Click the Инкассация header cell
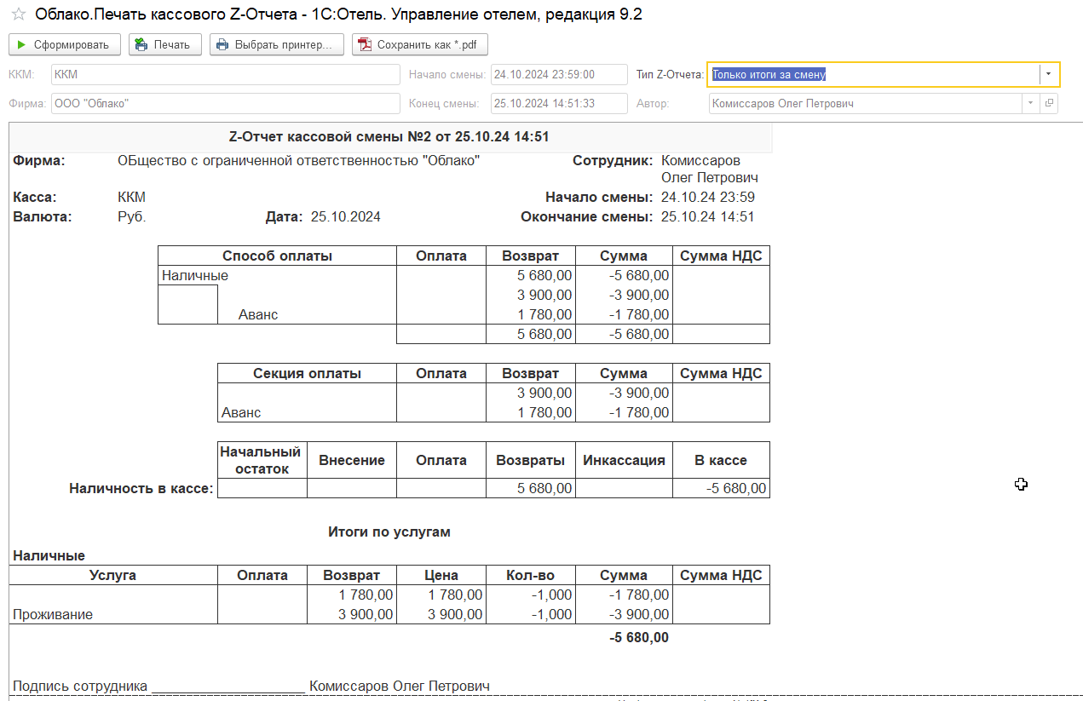 (x=624, y=460)
